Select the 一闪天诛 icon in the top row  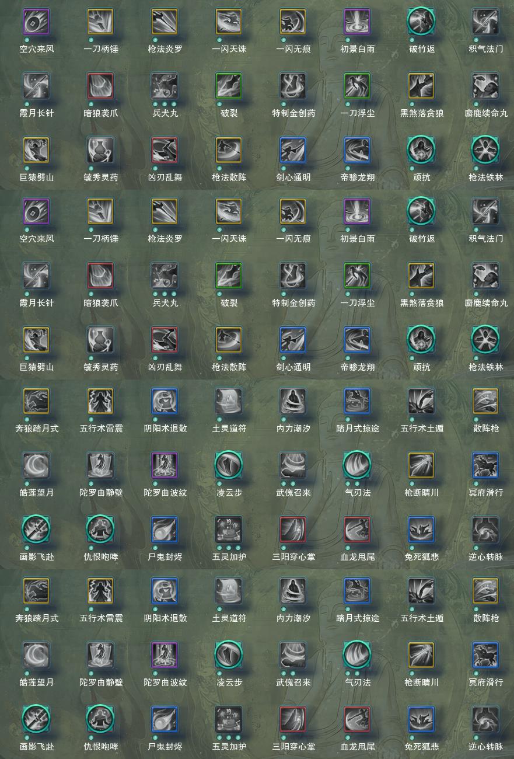coord(229,22)
